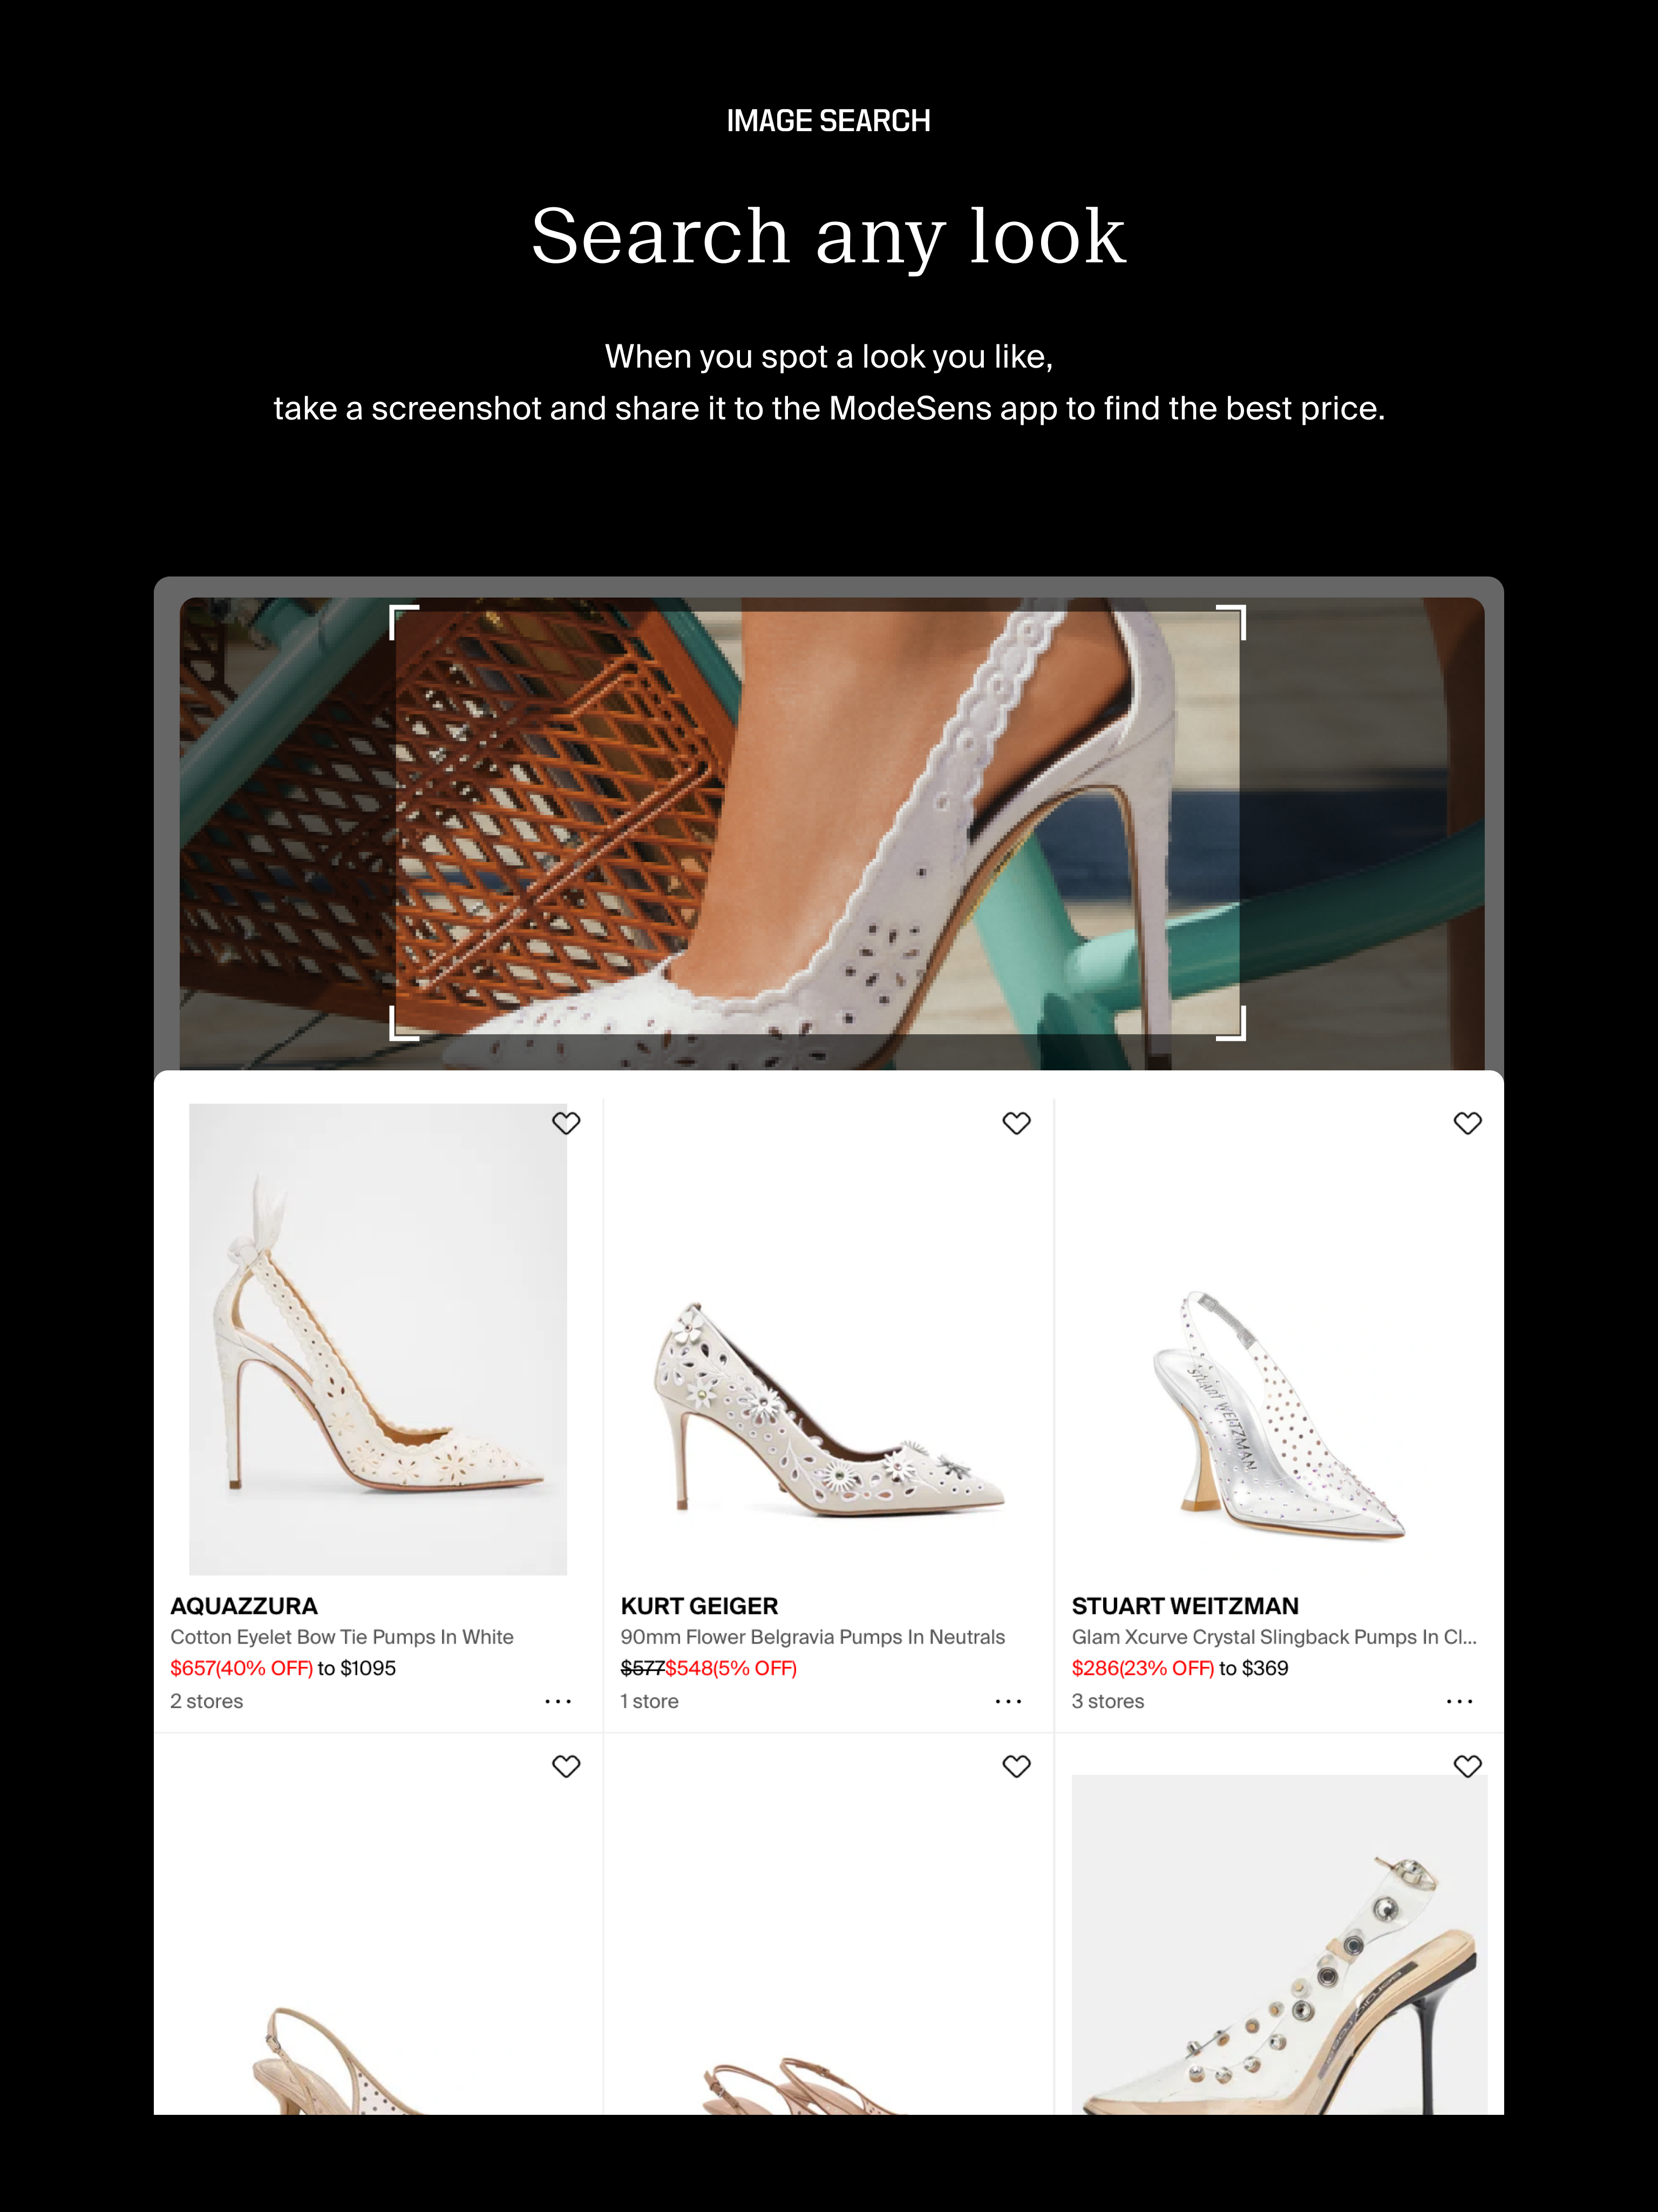Image resolution: width=1658 pixels, height=2212 pixels.
Task: Select the AQUAZZURA brand name
Action: [244, 1606]
